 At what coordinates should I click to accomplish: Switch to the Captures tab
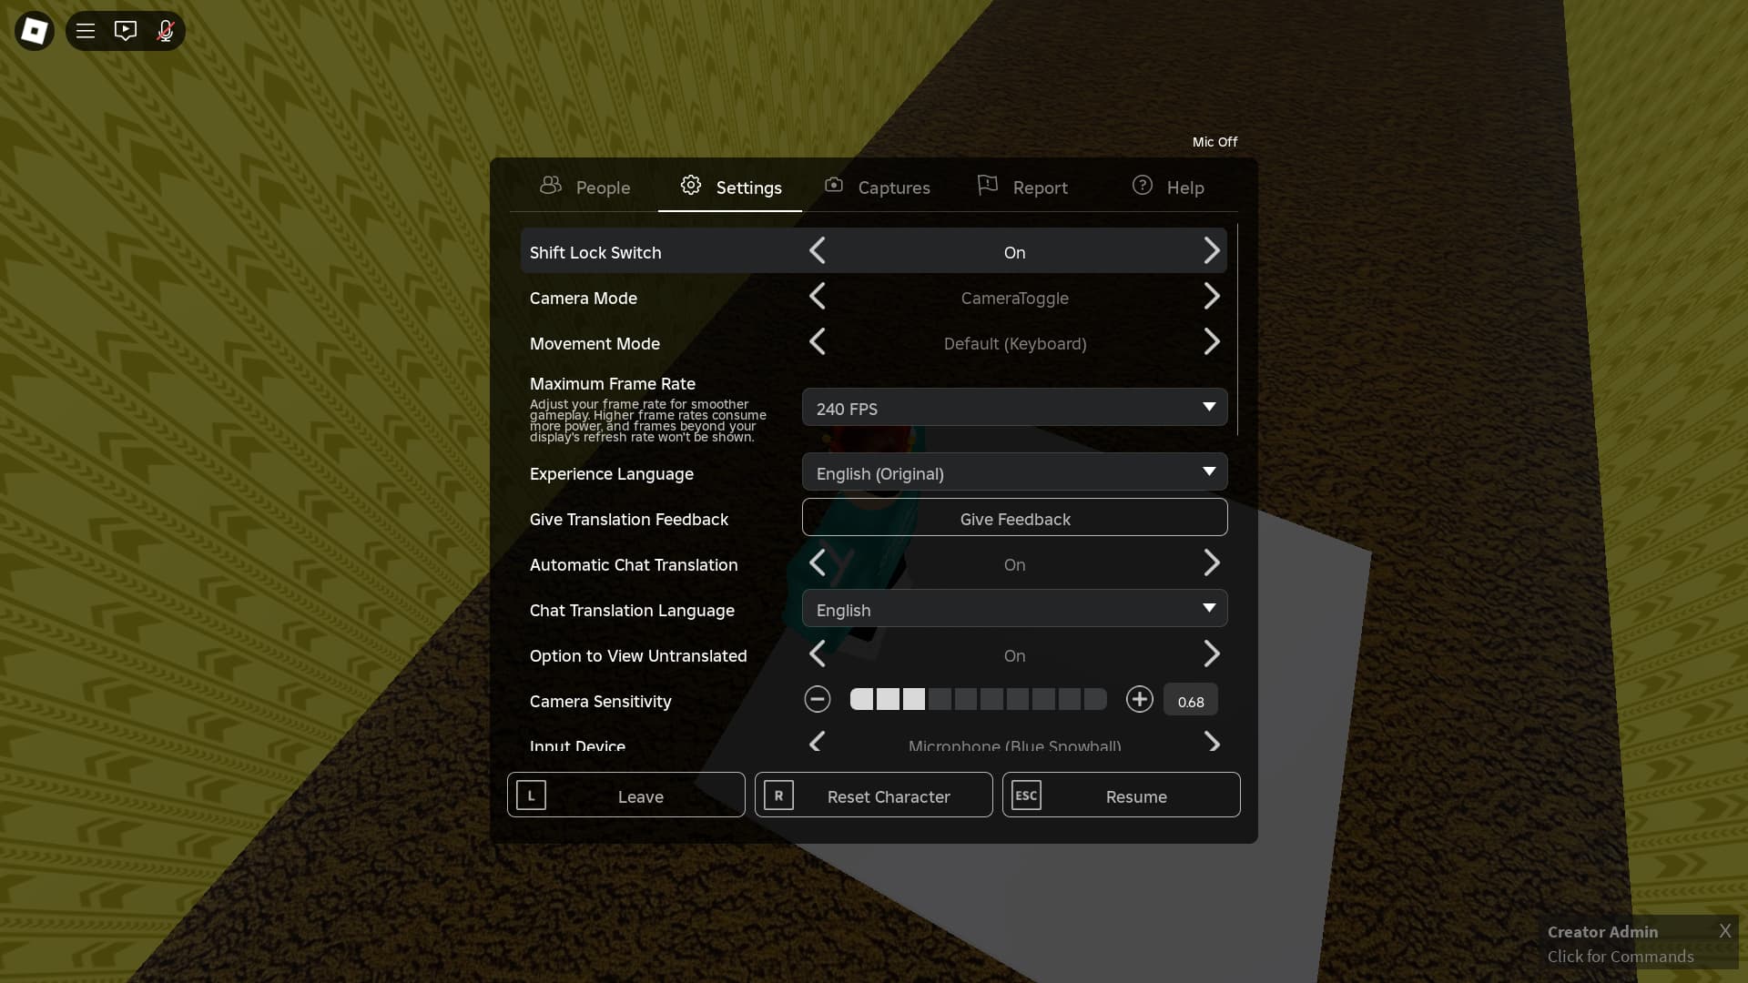878,187
